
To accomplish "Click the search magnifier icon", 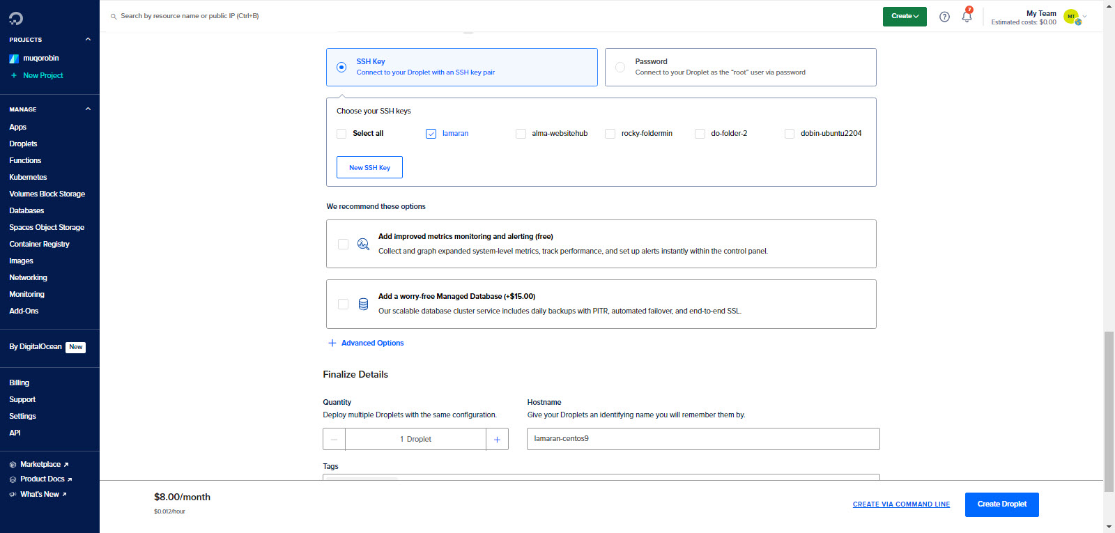I will pos(114,16).
